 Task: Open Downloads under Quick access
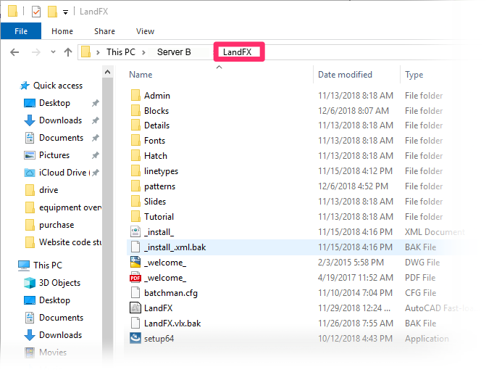point(61,120)
